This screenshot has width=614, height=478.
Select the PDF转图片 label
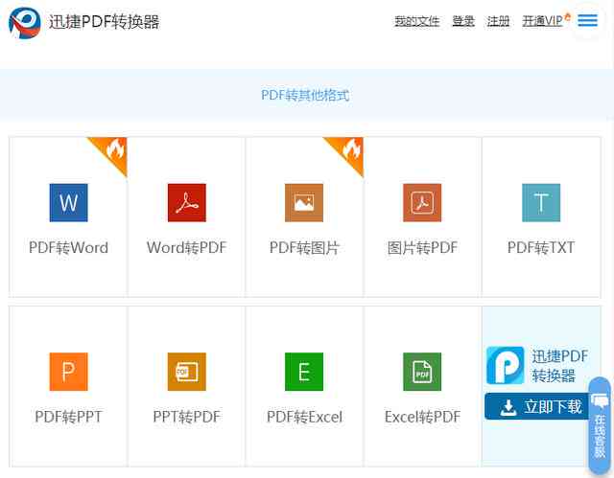point(304,247)
